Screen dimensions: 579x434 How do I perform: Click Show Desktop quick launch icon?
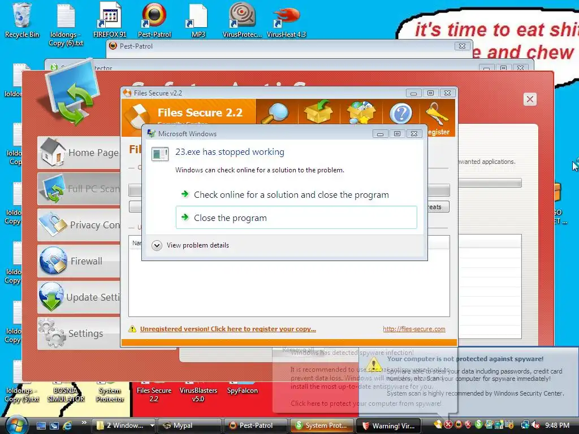(41, 426)
